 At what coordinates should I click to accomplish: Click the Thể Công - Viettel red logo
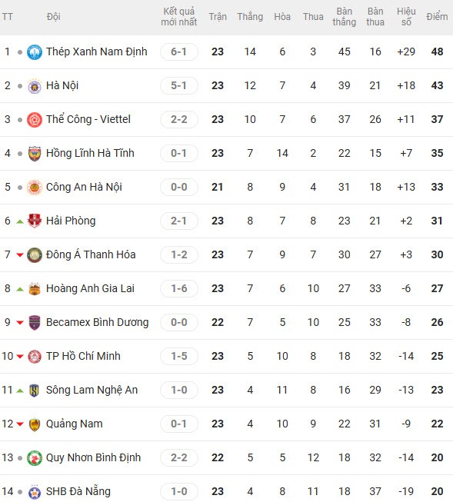pos(35,120)
